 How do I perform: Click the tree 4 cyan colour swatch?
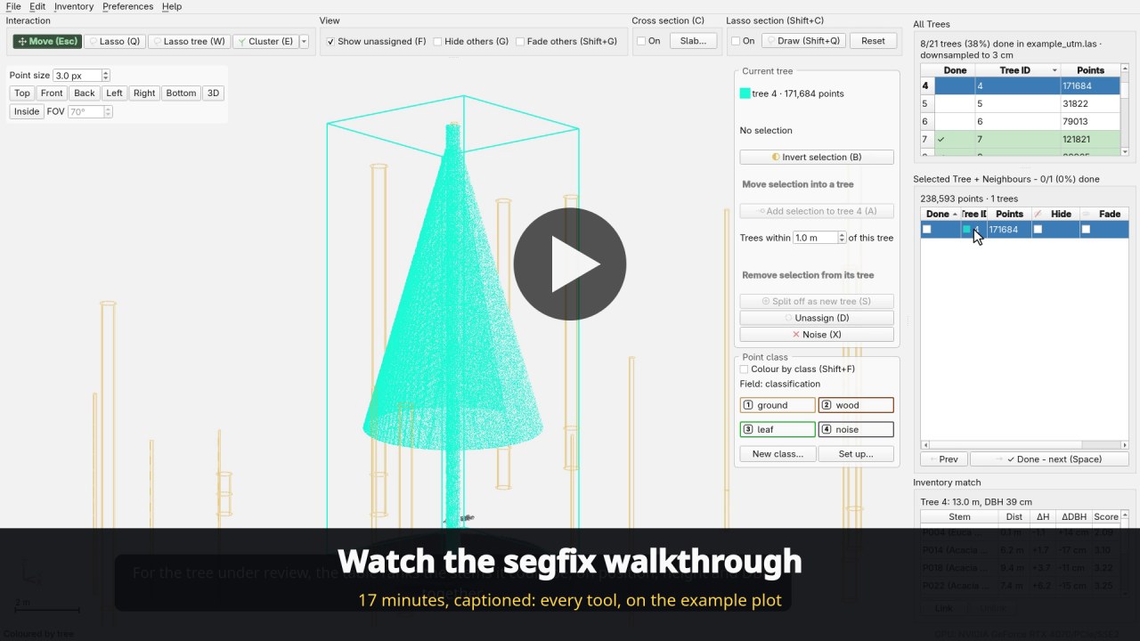(745, 93)
